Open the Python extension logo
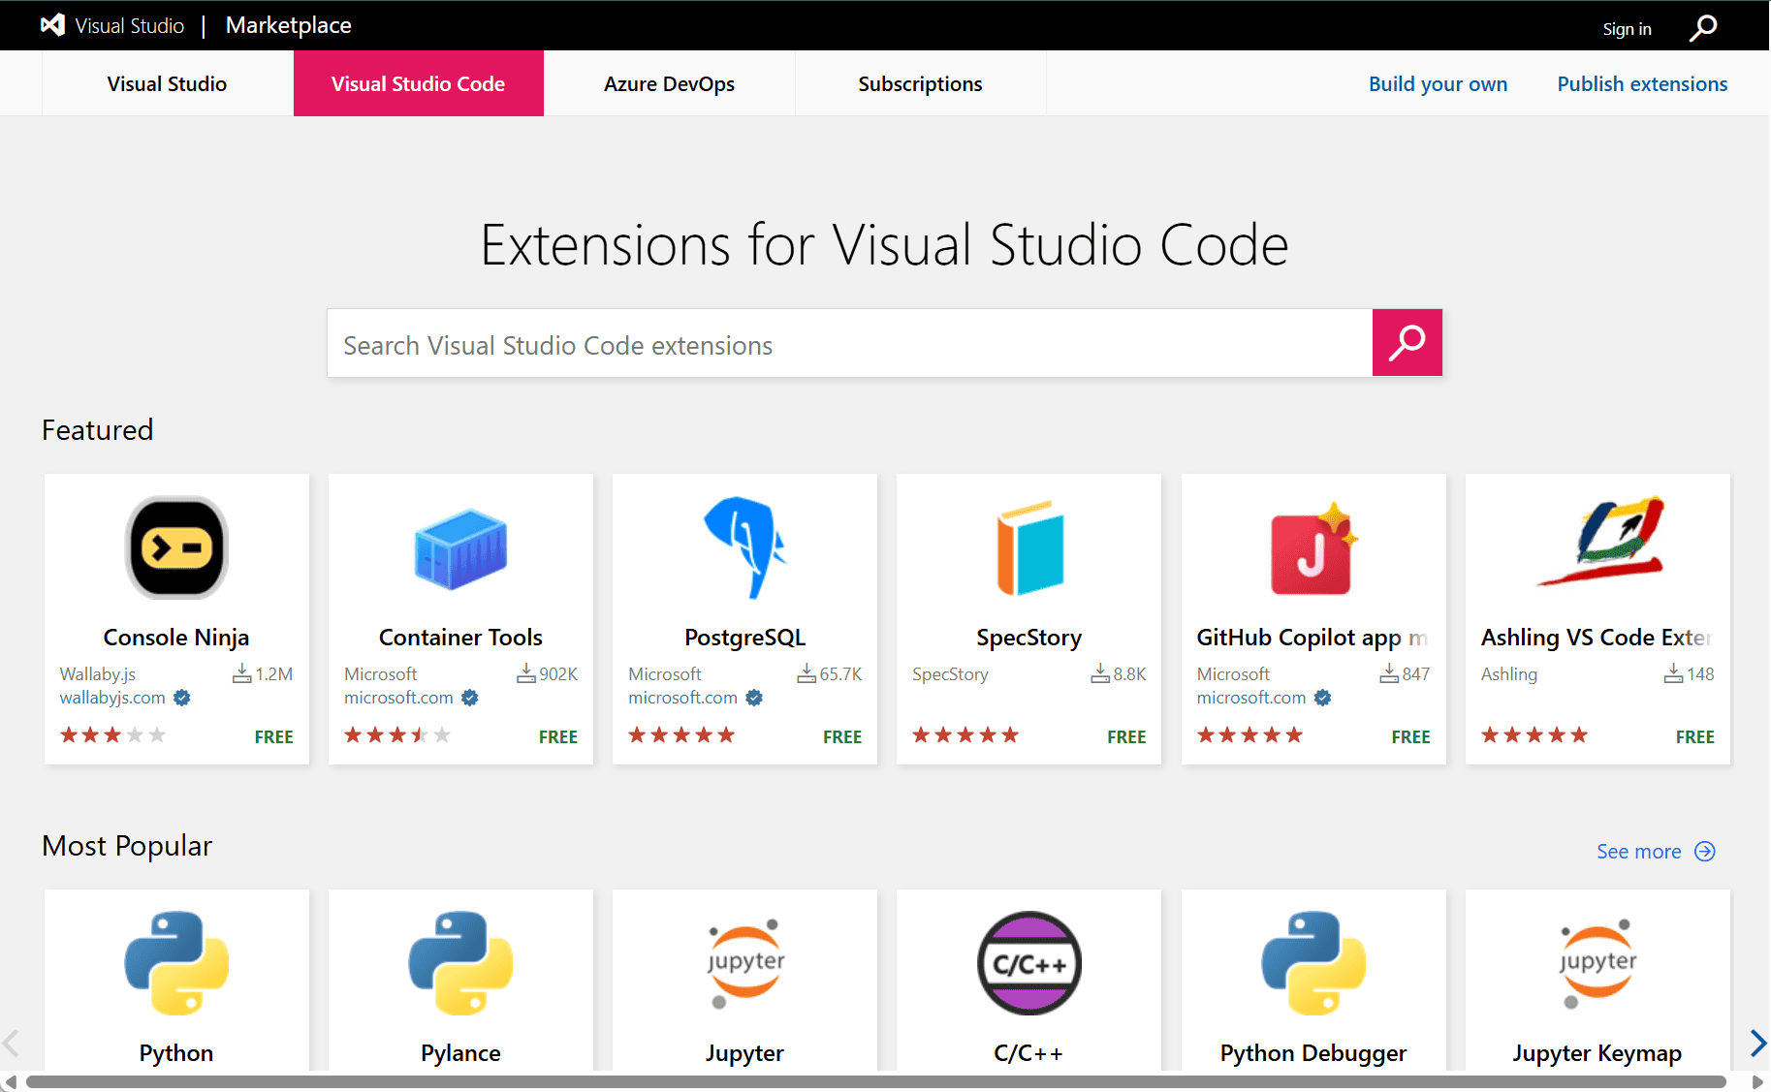The image size is (1771, 1092). pos(175,962)
